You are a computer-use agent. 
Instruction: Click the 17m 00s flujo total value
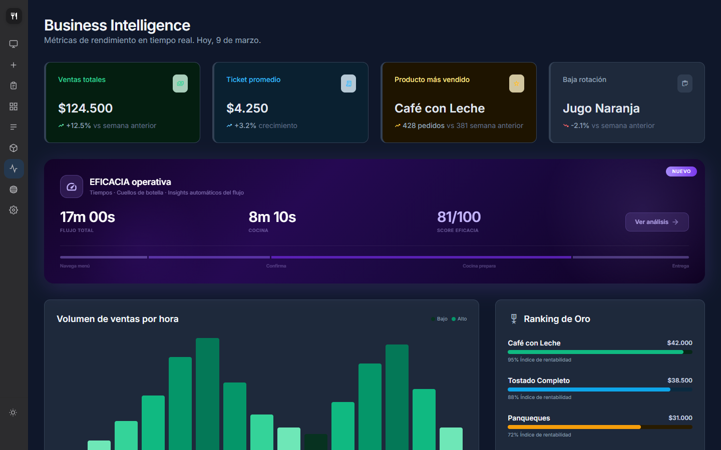[x=88, y=217]
